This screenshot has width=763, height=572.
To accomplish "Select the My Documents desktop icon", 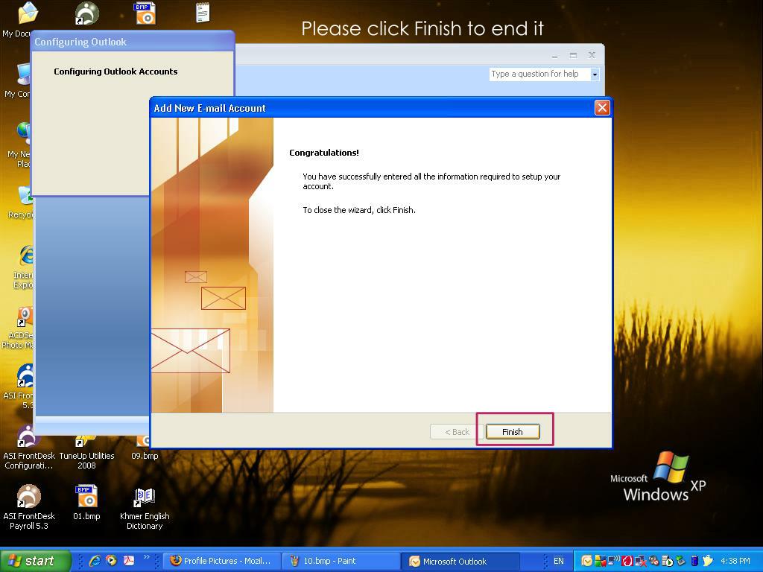I will click(28, 13).
